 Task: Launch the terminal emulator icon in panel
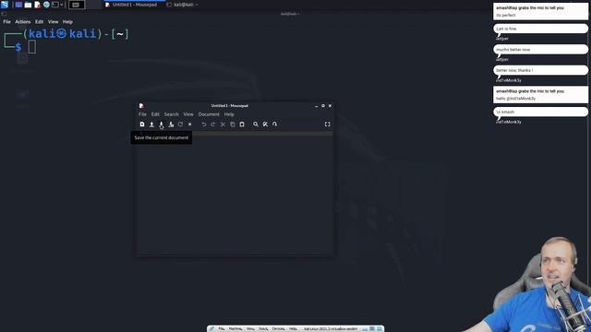[x=55, y=5]
